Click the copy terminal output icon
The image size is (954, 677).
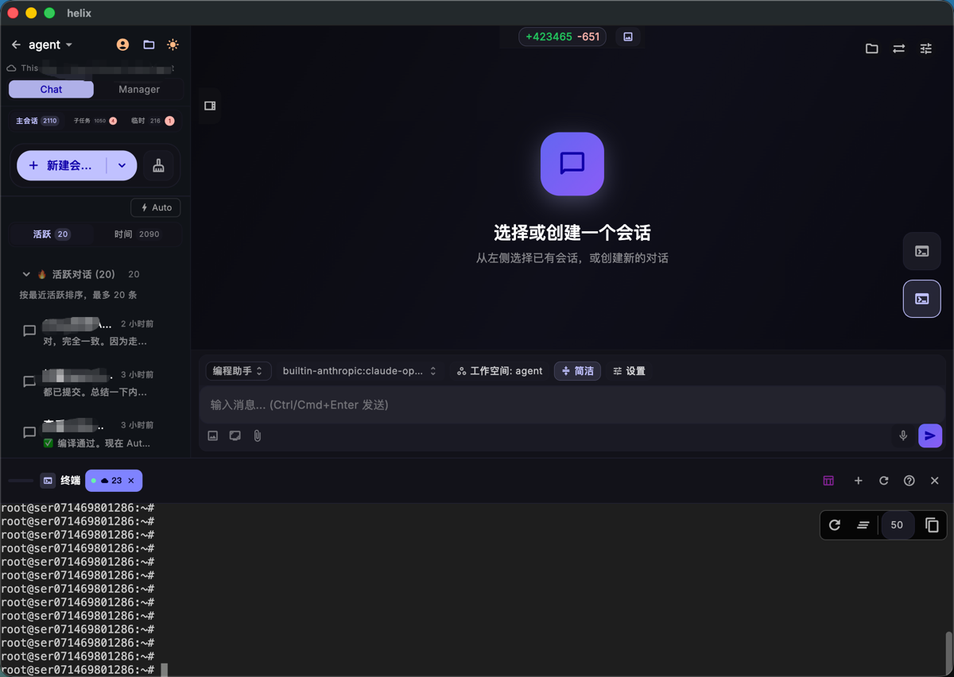click(932, 525)
